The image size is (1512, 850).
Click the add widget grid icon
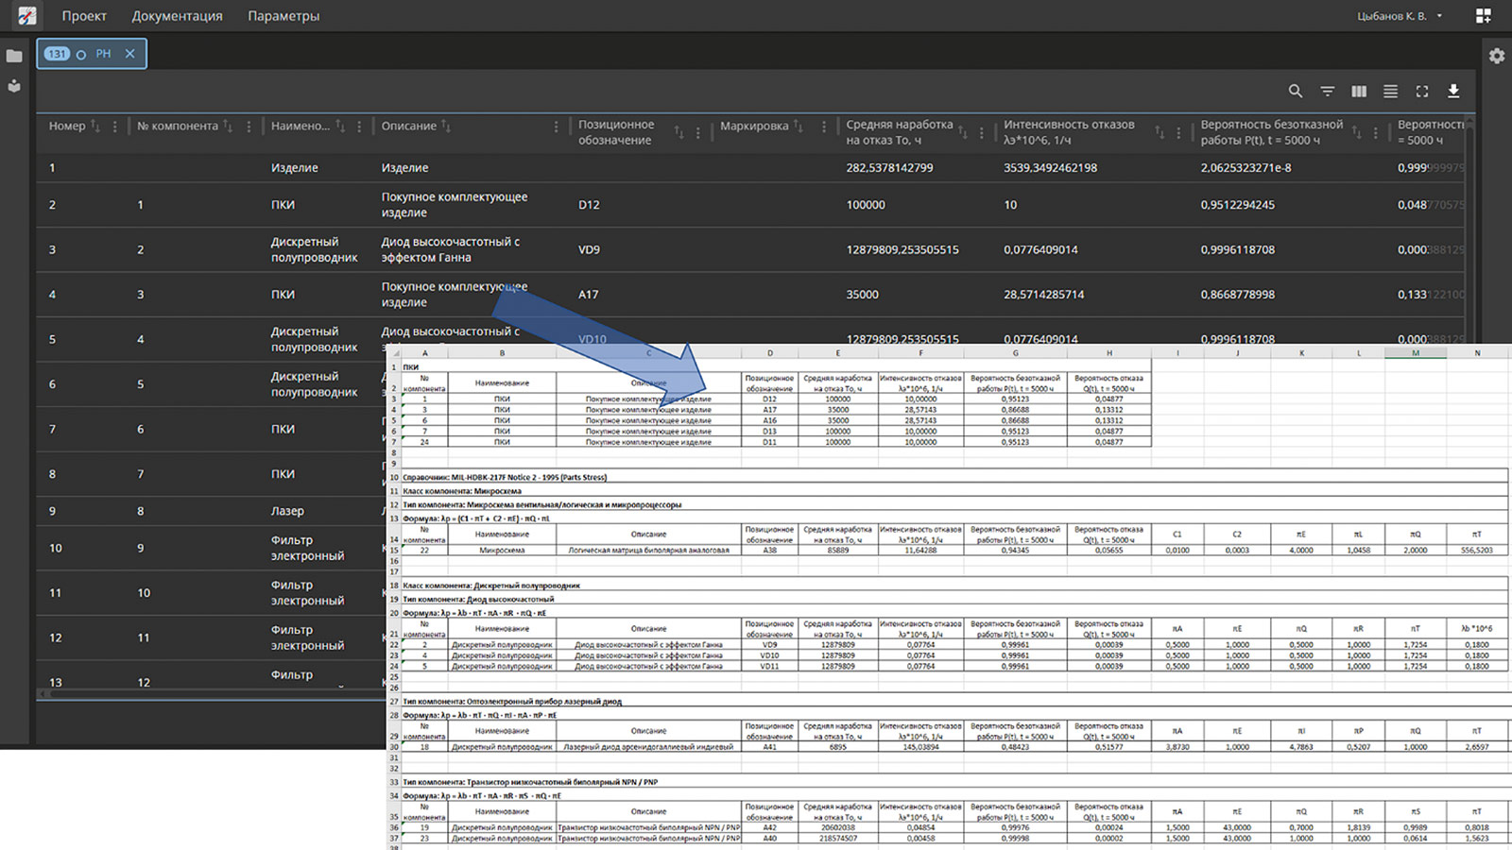(x=1483, y=16)
